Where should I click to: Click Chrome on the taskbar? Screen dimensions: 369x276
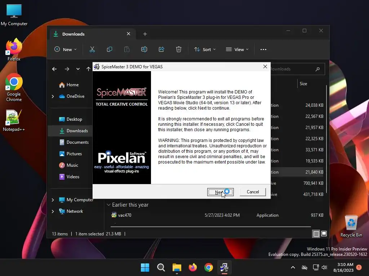tap(209, 267)
